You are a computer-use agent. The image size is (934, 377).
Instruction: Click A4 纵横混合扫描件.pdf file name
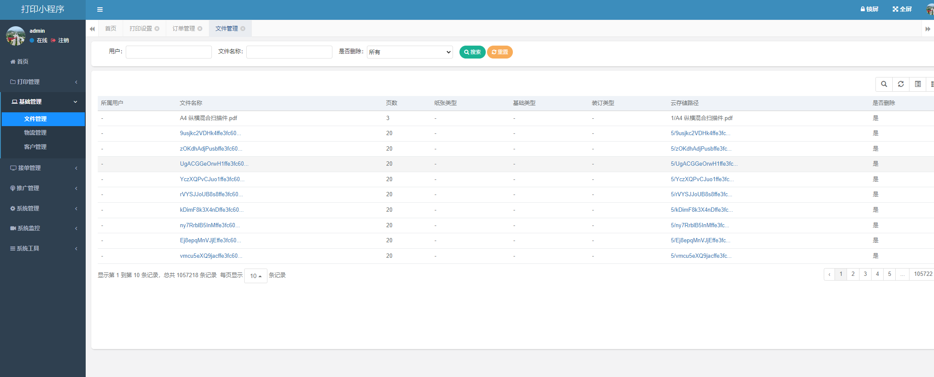pos(208,118)
